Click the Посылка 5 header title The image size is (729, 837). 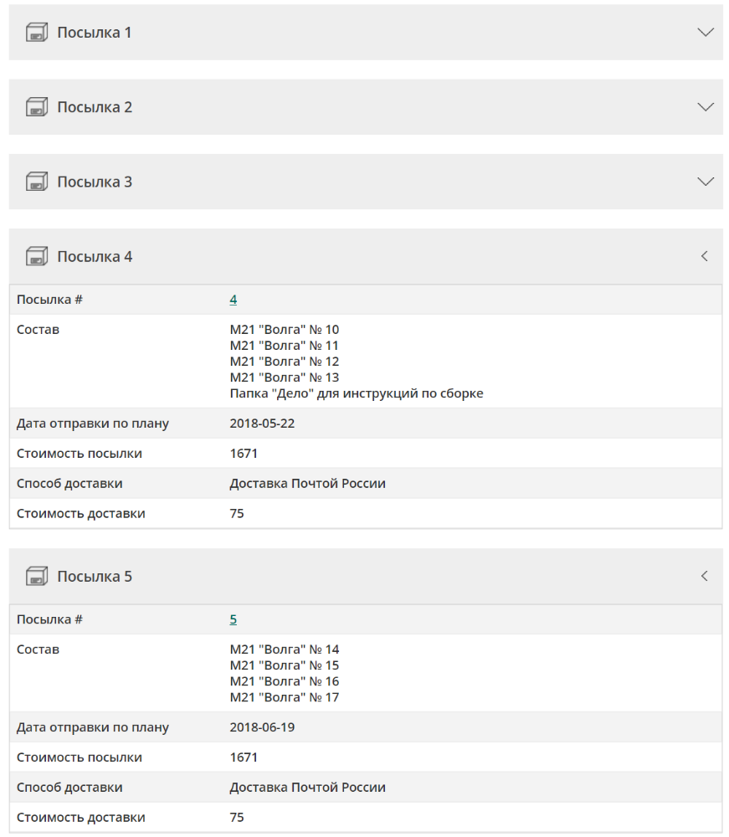click(x=95, y=577)
